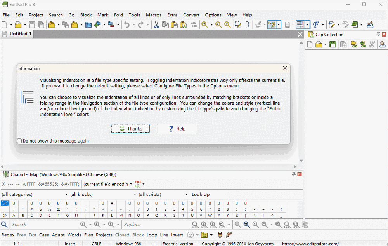This screenshot has height=246, width=388.
Task: Click the magnifier icon left of Search field
Action: coord(4,225)
